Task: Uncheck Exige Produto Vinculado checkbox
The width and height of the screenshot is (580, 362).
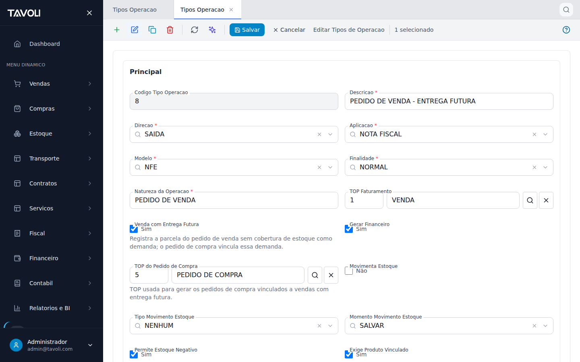Action: (x=349, y=354)
